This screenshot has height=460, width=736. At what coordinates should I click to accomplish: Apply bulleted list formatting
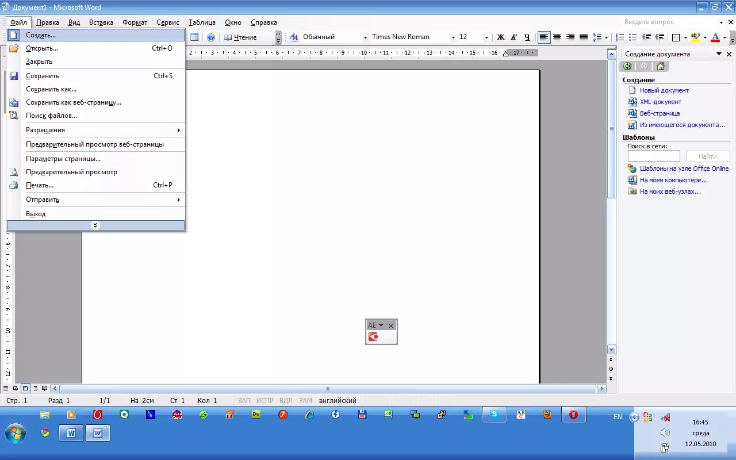[x=633, y=37]
